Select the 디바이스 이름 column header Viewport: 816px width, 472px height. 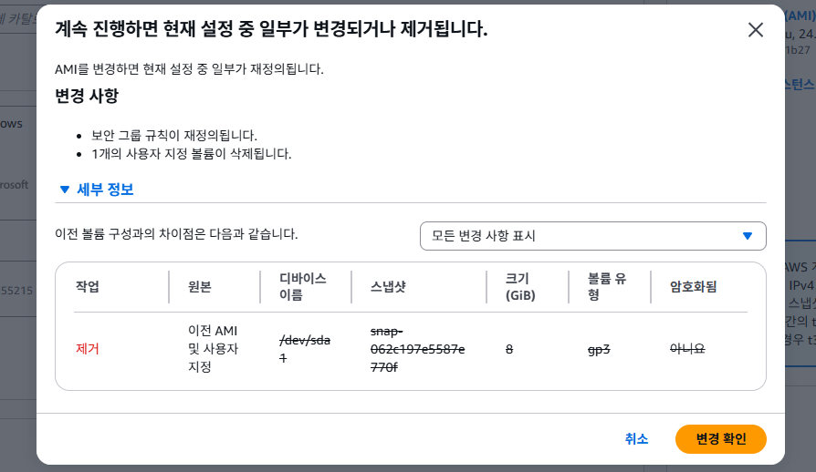304,287
